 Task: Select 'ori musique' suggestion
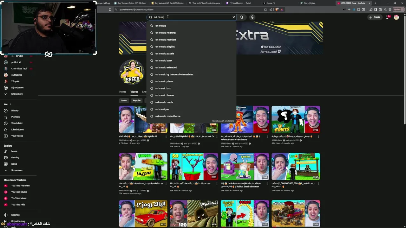(x=191, y=109)
